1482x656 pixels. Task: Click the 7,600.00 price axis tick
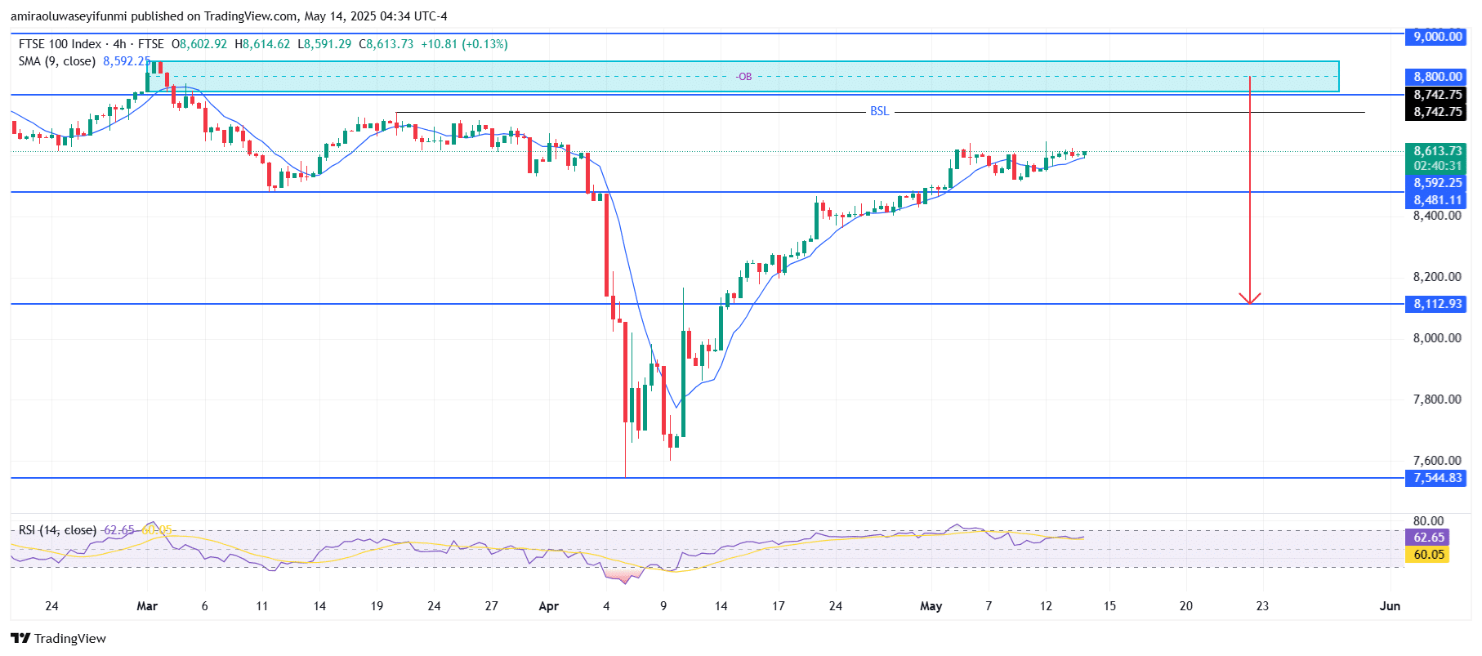1437,461
